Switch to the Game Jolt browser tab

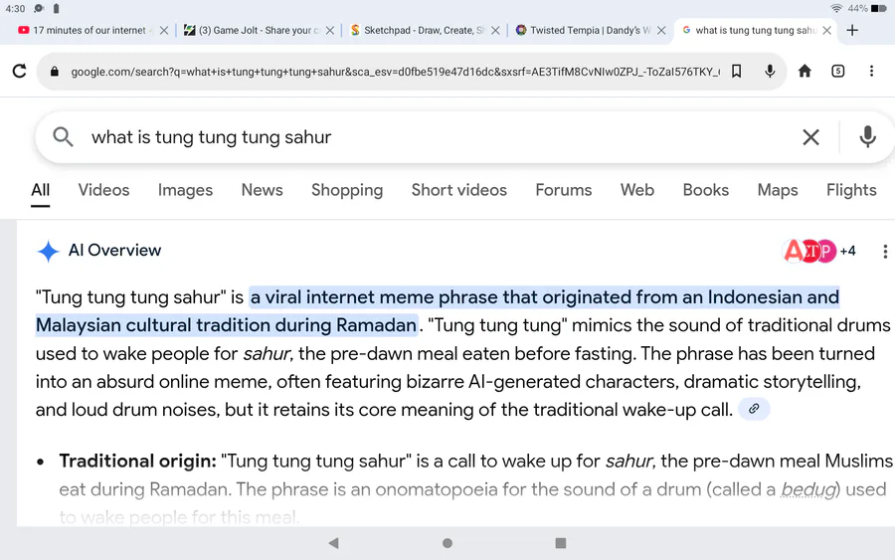(257, 30)
